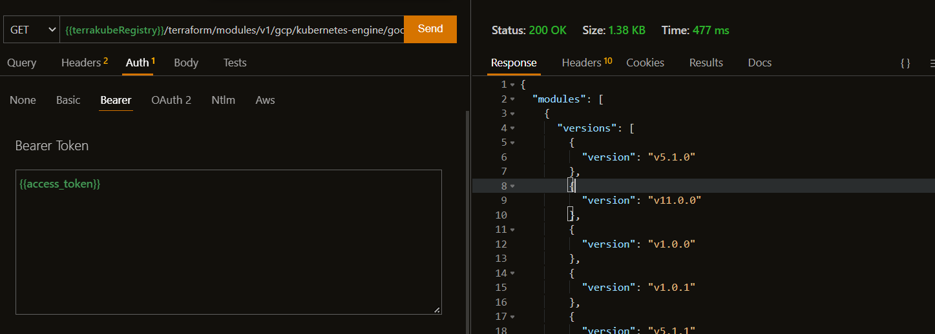This screenshot has width=935, height=334.
Task: Fold the object starting on line 11
Action: click(x=512, y=230)
